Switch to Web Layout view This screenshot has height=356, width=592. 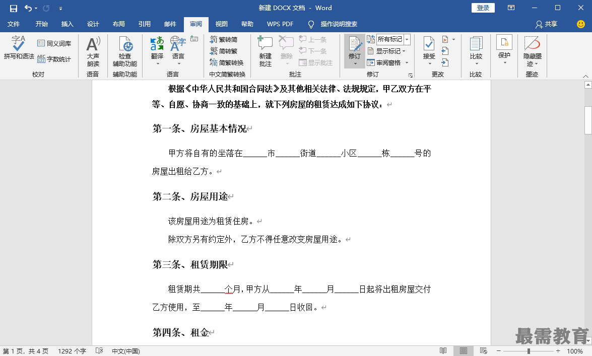point(483,351)
